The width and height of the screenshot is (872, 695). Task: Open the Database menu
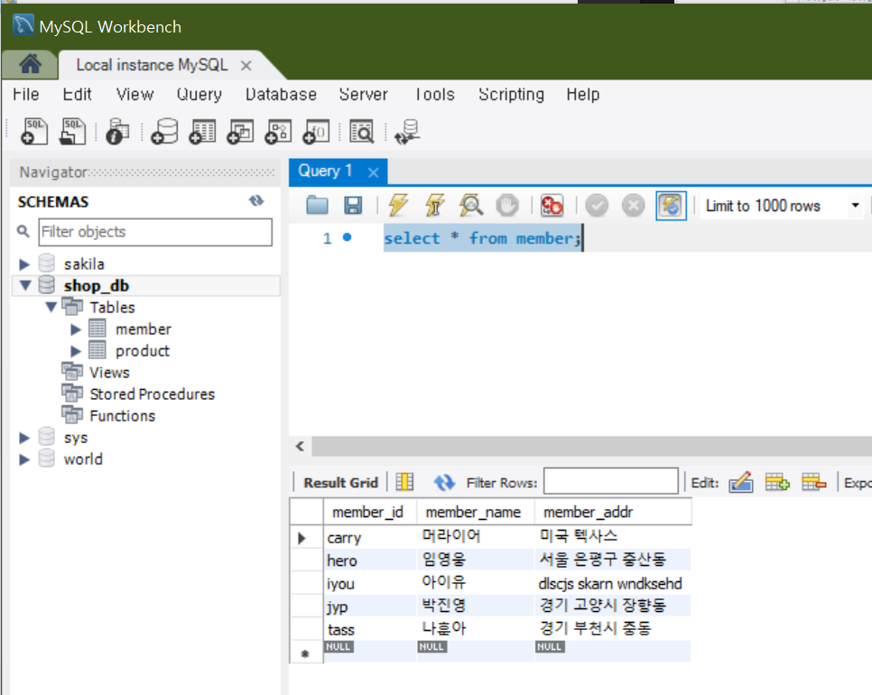[281, 95]
